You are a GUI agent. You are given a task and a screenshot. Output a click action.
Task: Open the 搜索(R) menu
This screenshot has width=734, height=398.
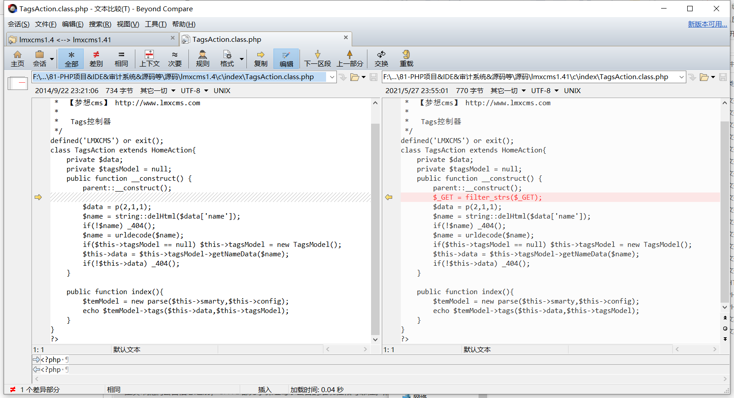pos(100,24)
